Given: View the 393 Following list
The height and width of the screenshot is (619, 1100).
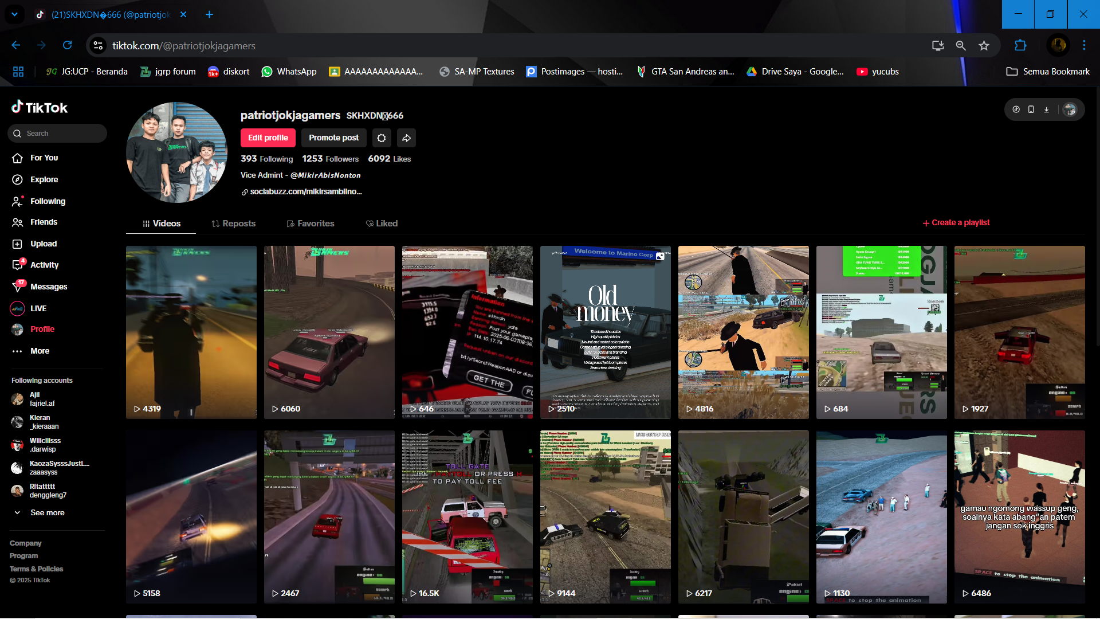Looking at the screenshot, I should click(266, 159).
